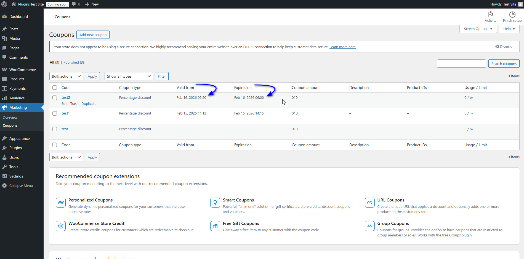524x259 pixels.
Task: Dismiss the HTTPS notice
Action: (503, 47)
